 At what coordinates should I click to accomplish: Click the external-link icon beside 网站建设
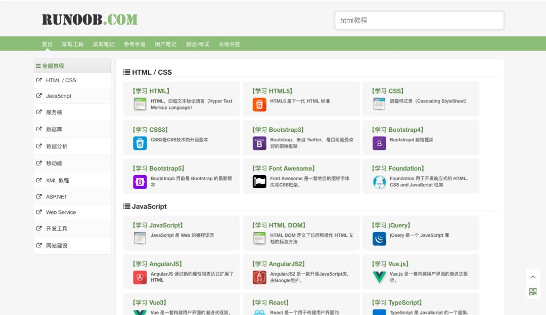[x=39, y=245]
